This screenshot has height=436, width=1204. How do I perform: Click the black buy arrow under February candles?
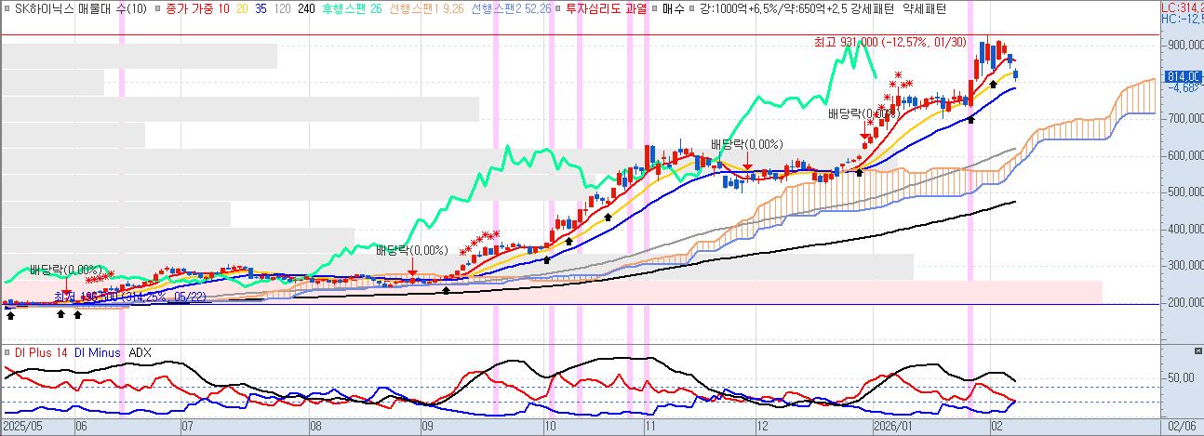pos(994,85)
